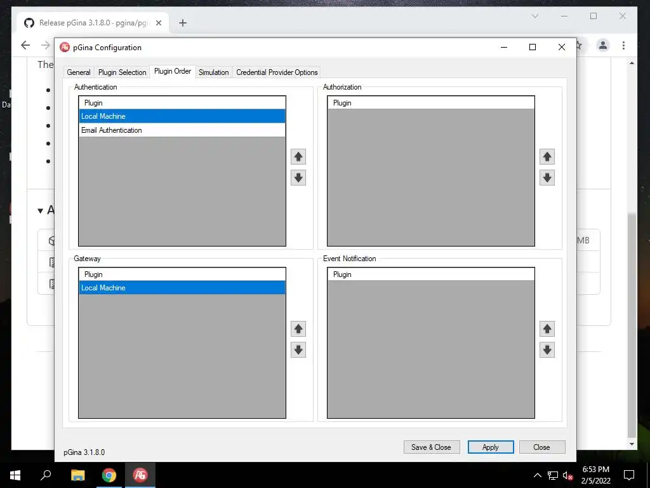Image resolution: width=650 pixels, height=488 pixels.
Task: Select Local Machine in Gateway list
Action: pos(182,288)
